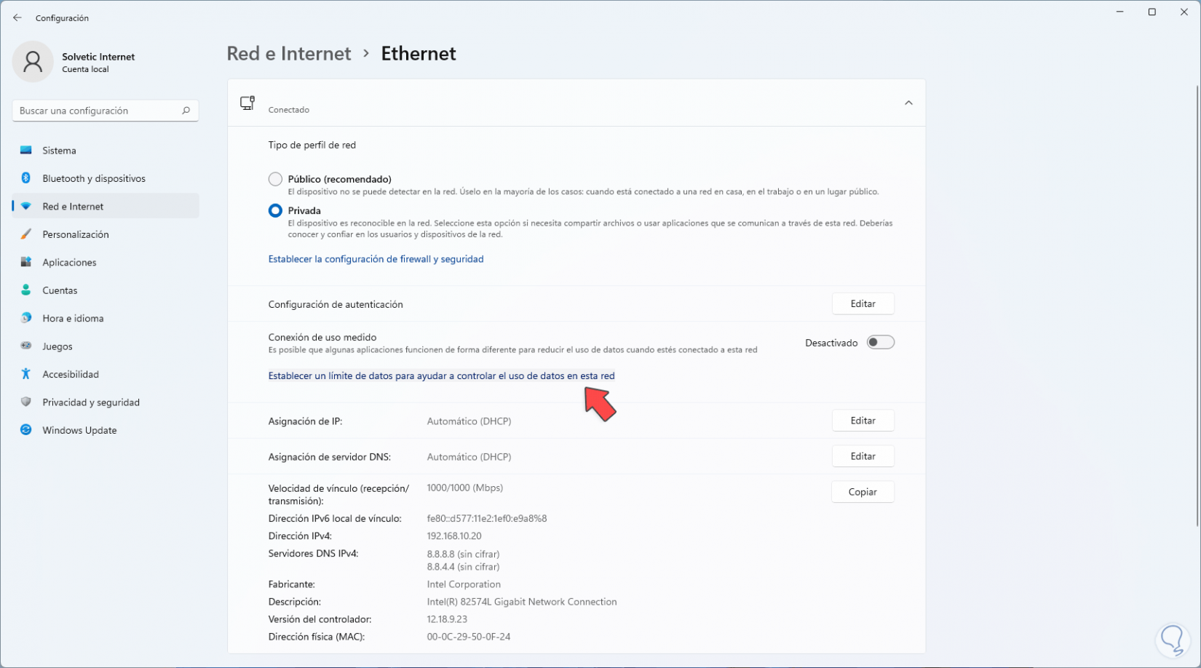The width and height of the screenshot is (1201, 668).
Task: Click the Personalización brush icon
Action: pos(26,234)
